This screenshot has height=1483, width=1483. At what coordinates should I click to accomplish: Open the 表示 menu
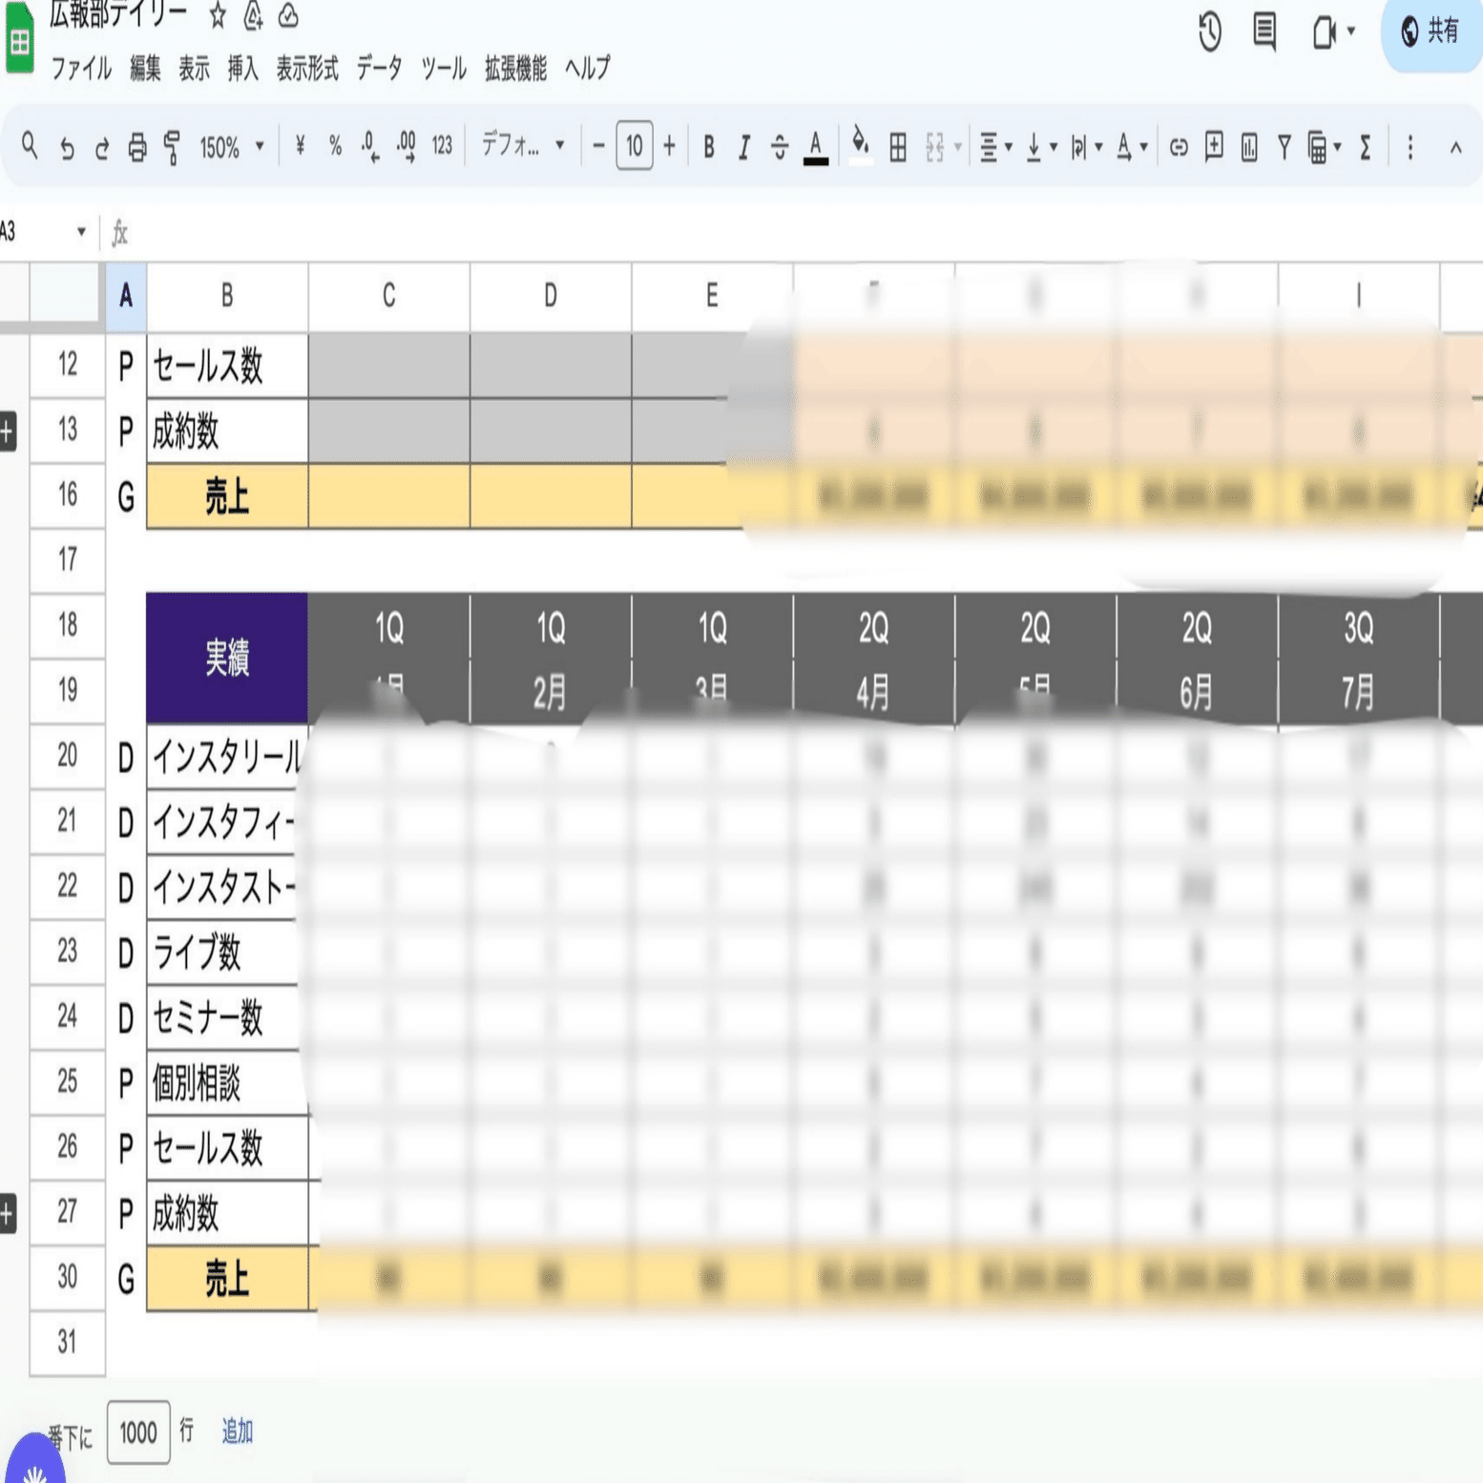tap(194, 69)
